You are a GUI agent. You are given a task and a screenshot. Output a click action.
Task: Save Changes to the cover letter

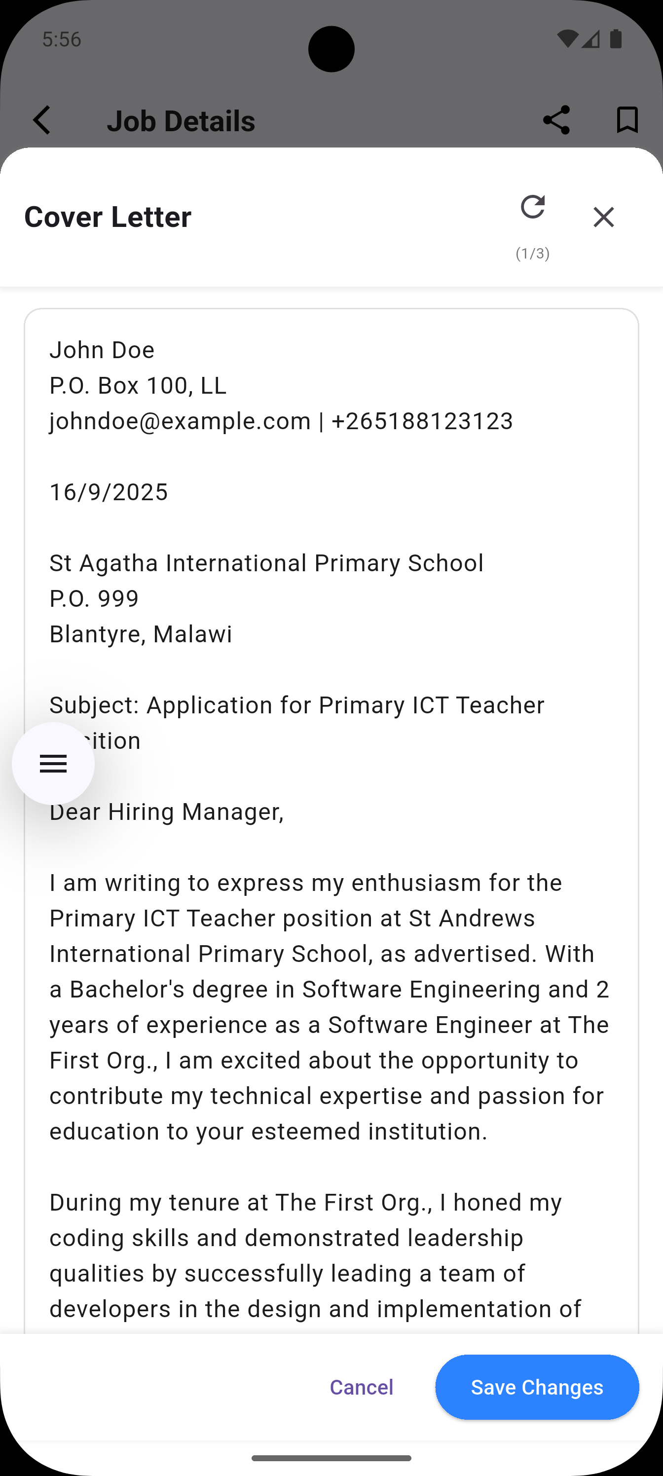point(536,1387)
